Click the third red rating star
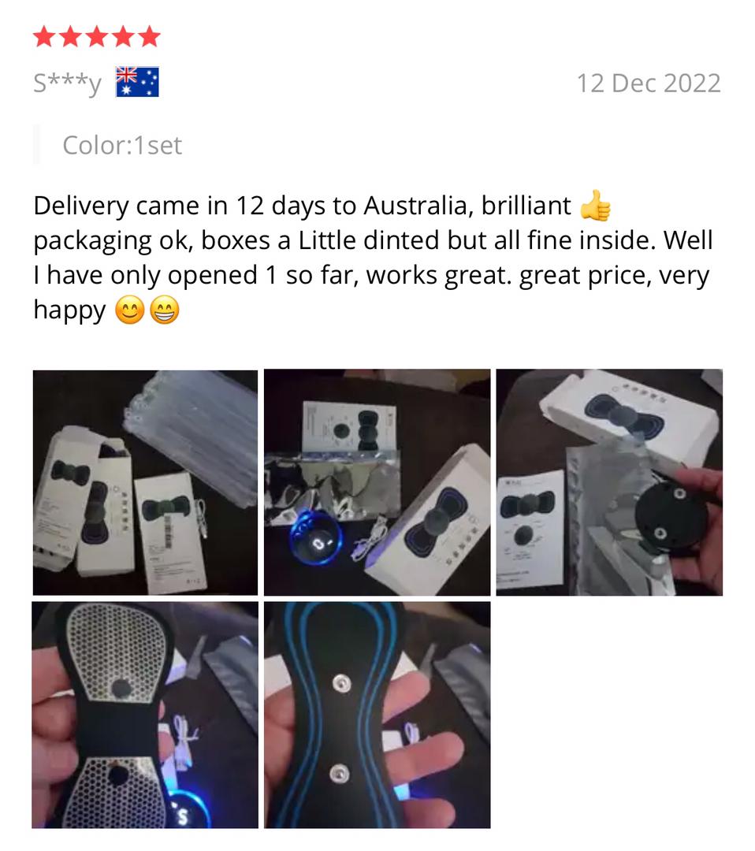 pyautogui.click(x=97, y=37)
